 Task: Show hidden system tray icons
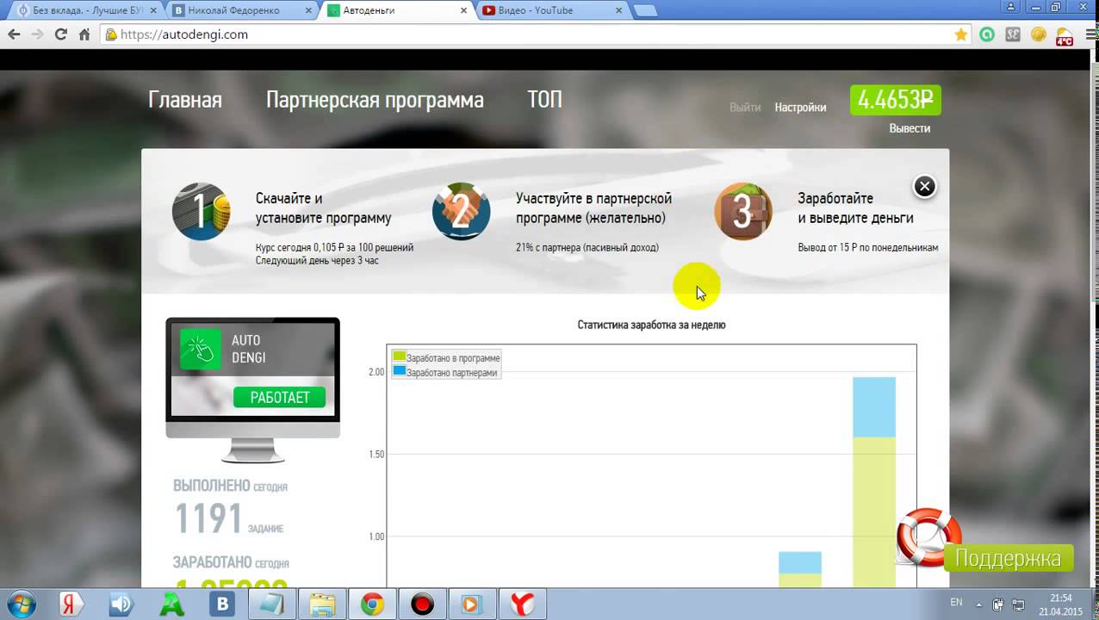coord(978,604)
